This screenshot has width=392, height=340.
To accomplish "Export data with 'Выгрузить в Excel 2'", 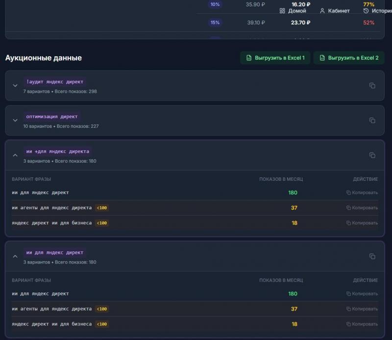I will 349,58.
